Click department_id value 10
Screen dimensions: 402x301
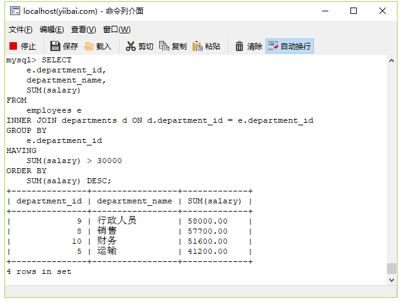pos(77,241)
